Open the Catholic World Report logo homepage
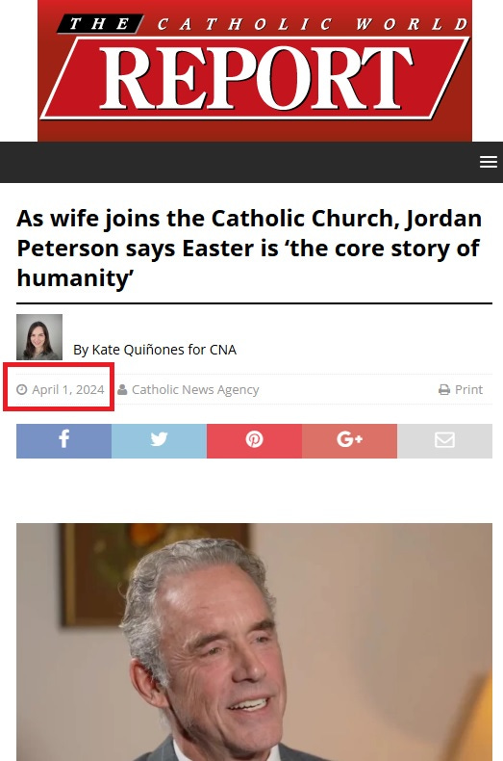The height and width of the screenshot is (761, 503). [255, 70]
